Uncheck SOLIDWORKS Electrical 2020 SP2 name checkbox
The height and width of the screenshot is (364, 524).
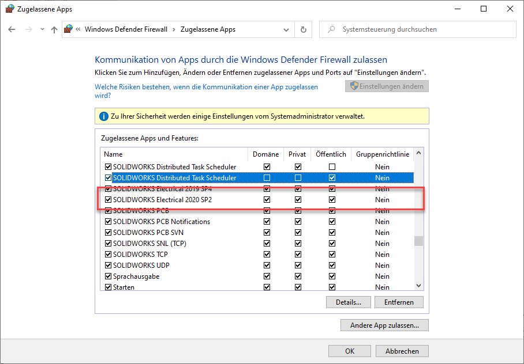pos(108,200)
